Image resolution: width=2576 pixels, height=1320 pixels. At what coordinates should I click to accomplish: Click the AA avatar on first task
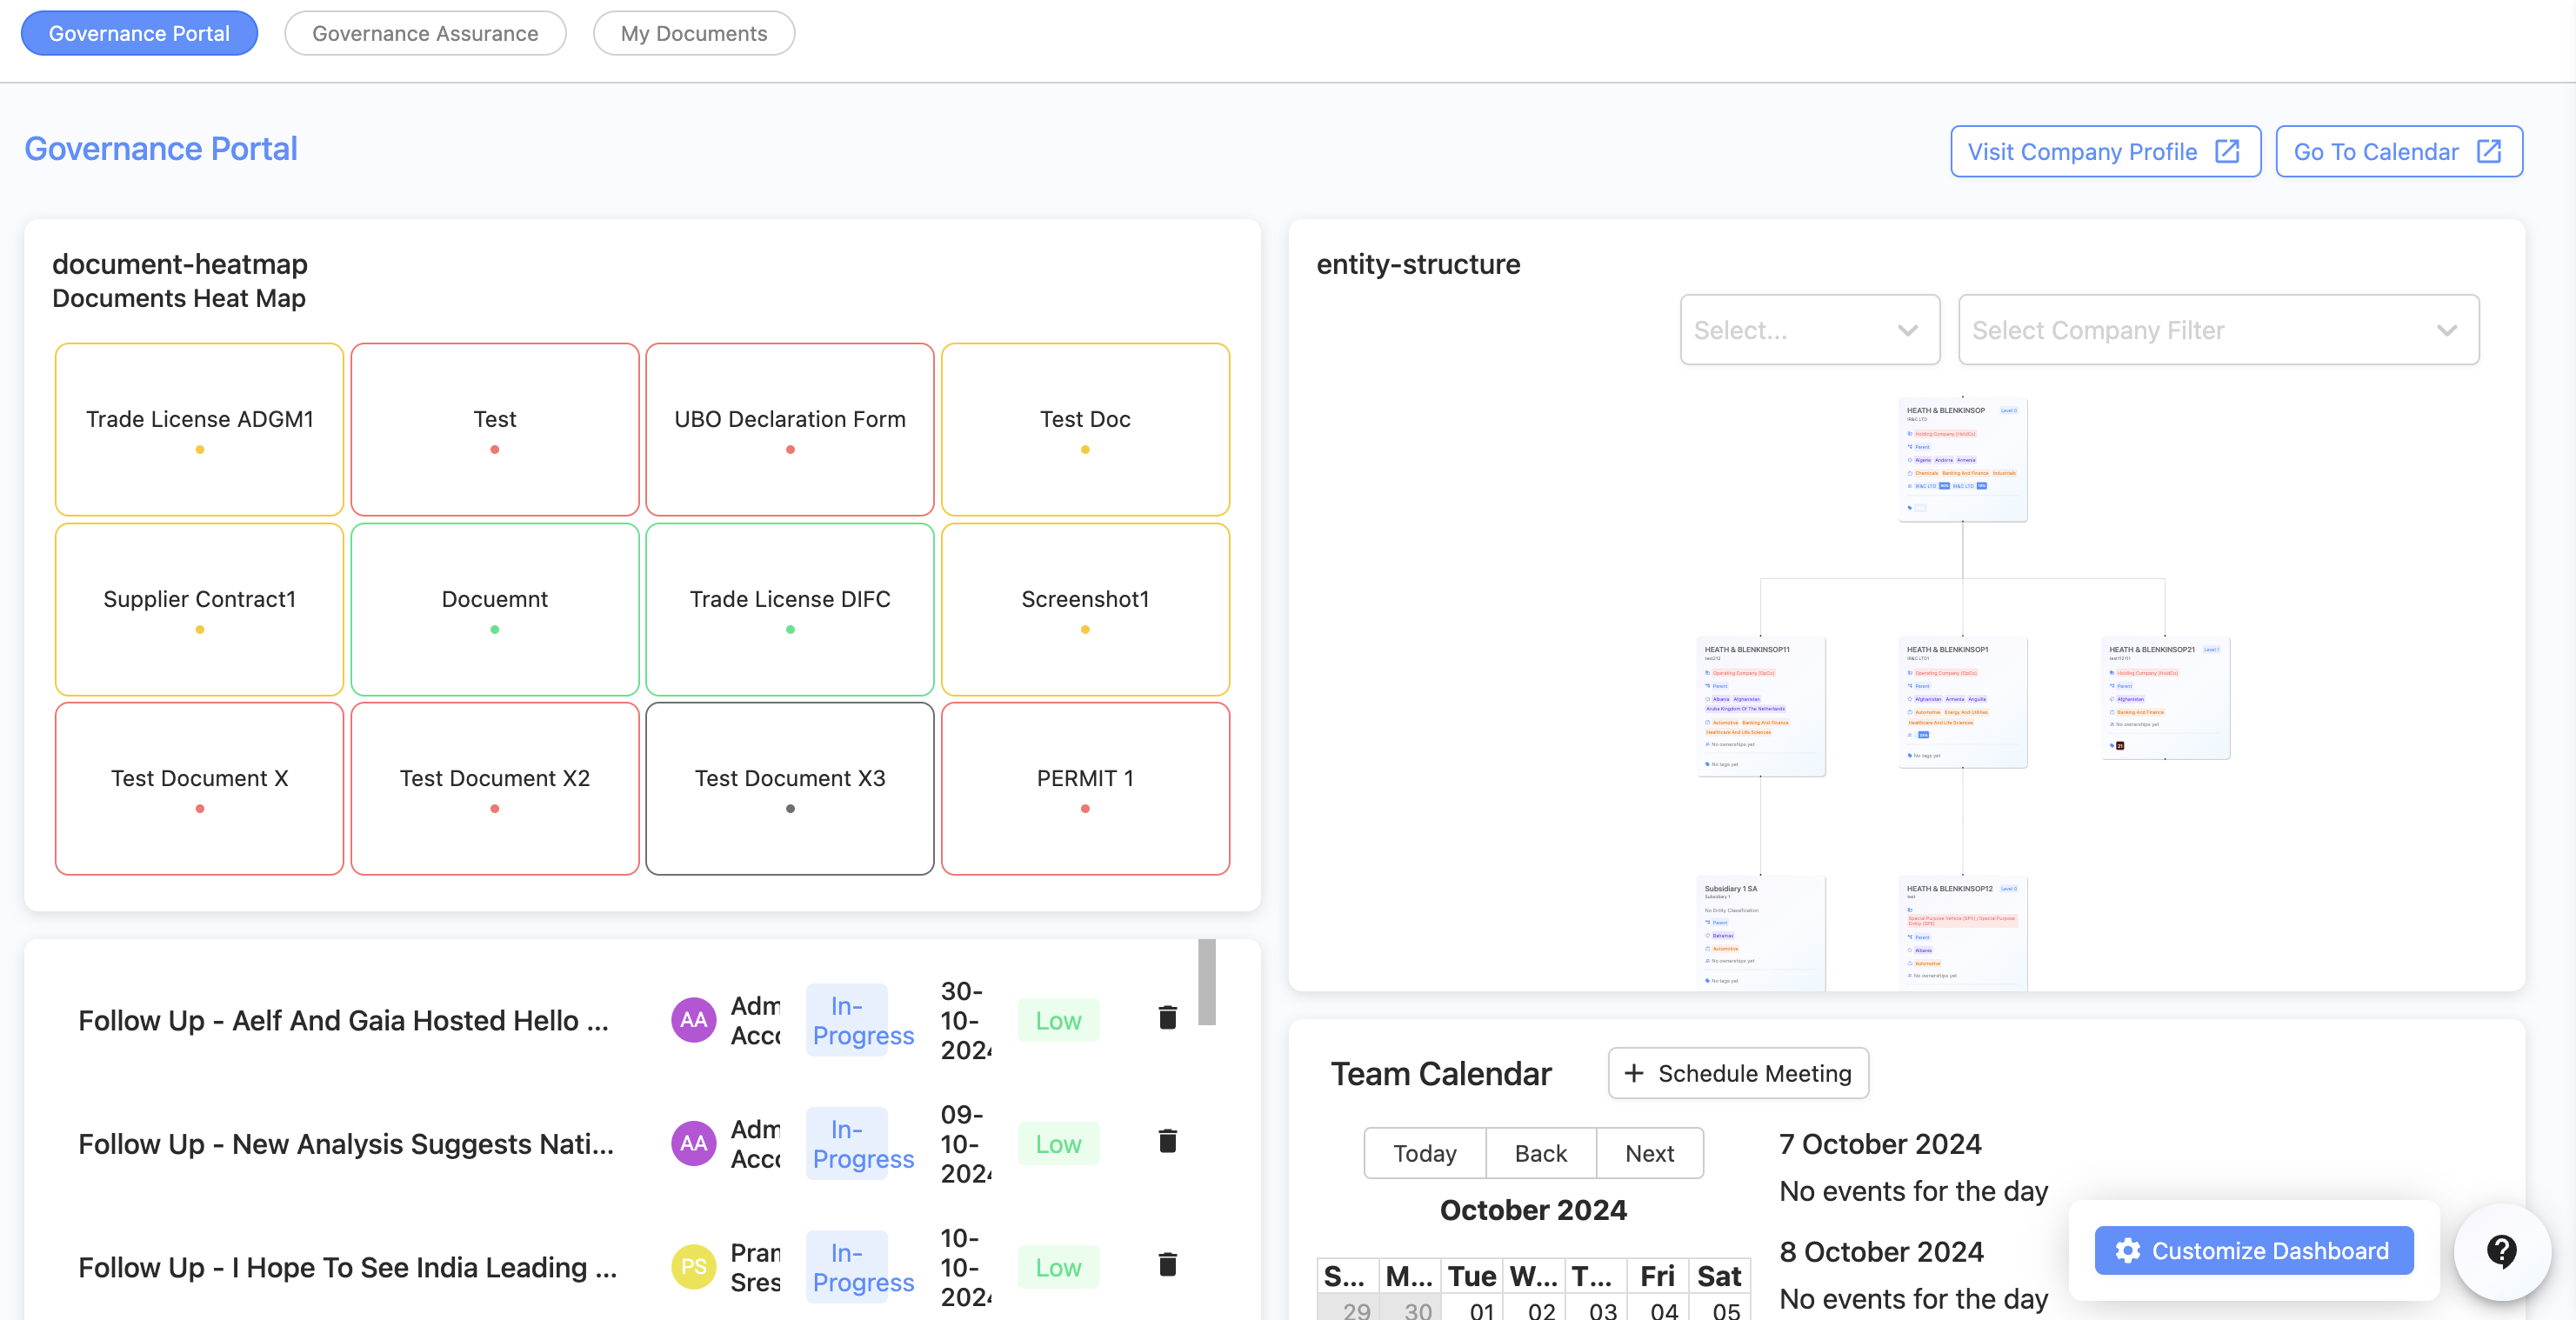coord(693,1020)
